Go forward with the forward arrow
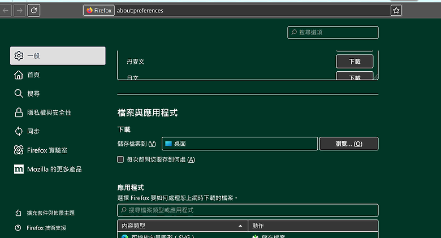Screen dimensions: 441x238 (19, 11)
